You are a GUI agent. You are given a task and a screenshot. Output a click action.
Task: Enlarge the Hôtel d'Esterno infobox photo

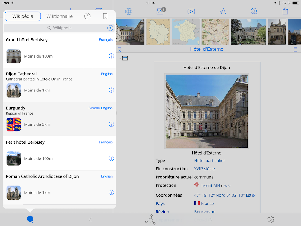[207, 111]
